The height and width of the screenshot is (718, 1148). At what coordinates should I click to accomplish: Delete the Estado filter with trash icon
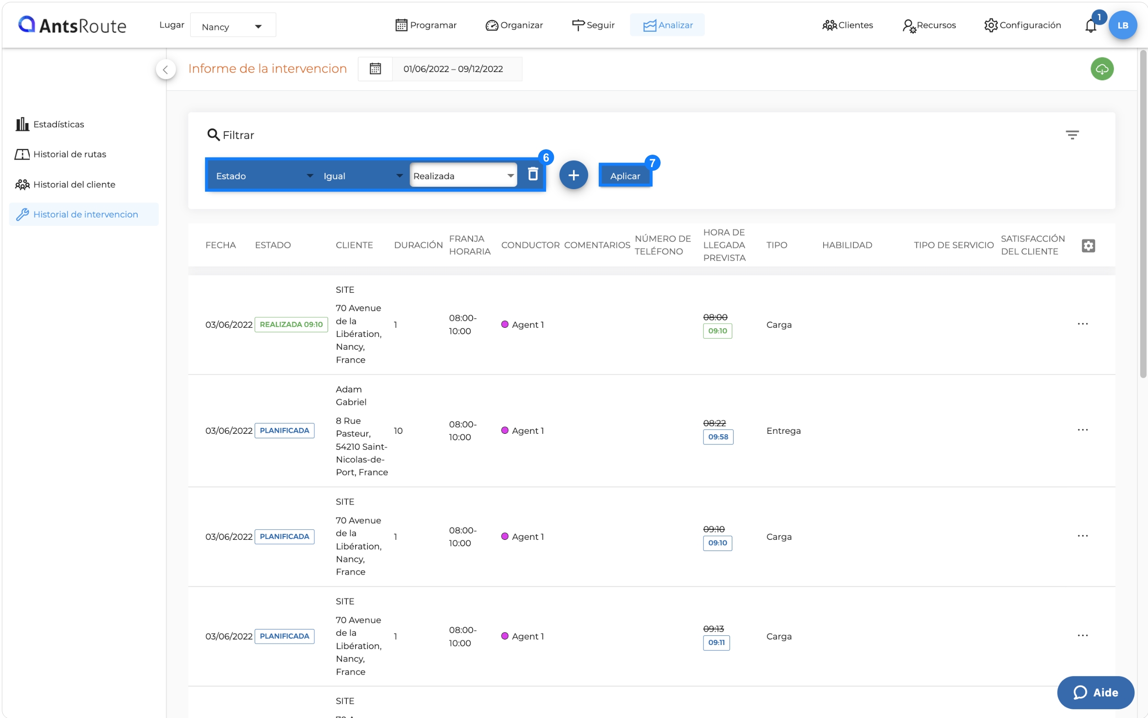tap(532, 174)
